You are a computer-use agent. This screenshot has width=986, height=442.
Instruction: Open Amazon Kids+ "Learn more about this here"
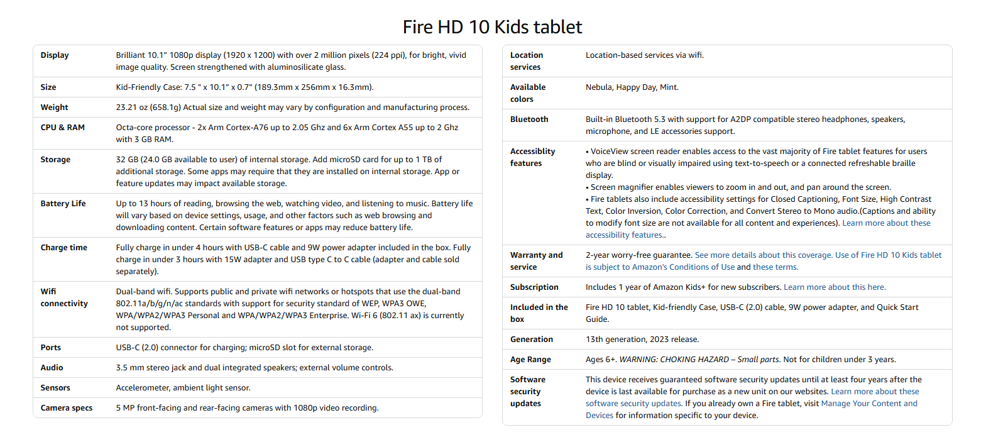tap(834, 287)
